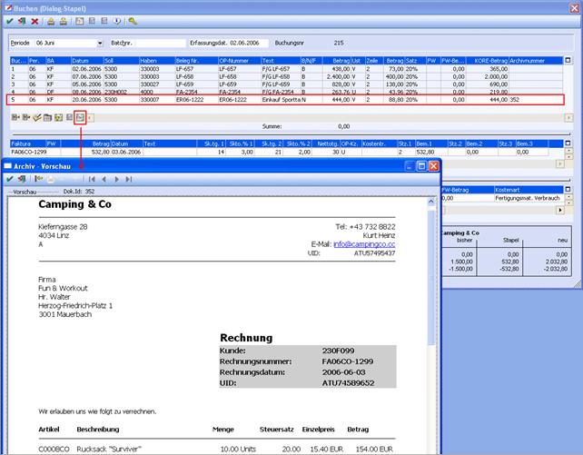Click into the Batchnr. input field
Screen dimensions: 583x455
tap(158, 43)
